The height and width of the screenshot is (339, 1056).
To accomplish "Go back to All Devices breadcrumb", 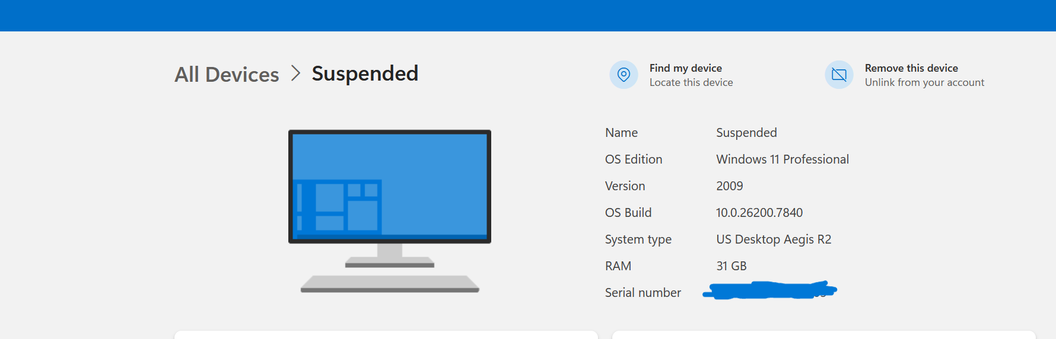I will [227, 75].
